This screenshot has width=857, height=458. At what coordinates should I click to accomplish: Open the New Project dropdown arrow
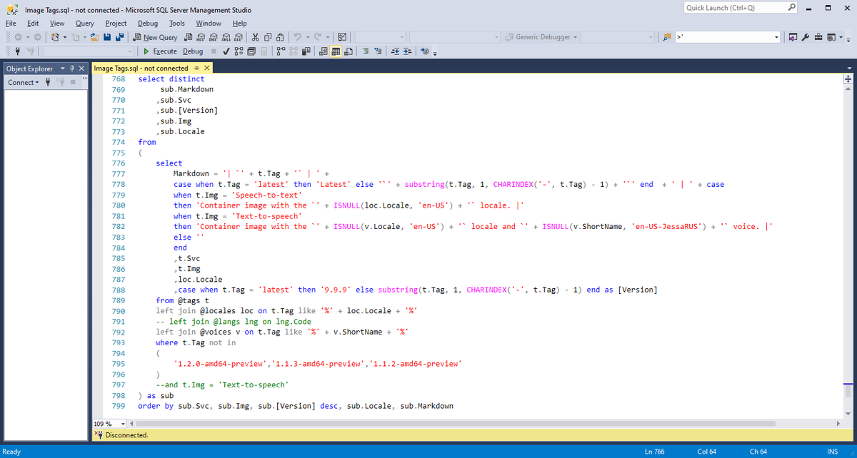pos(65,37)
